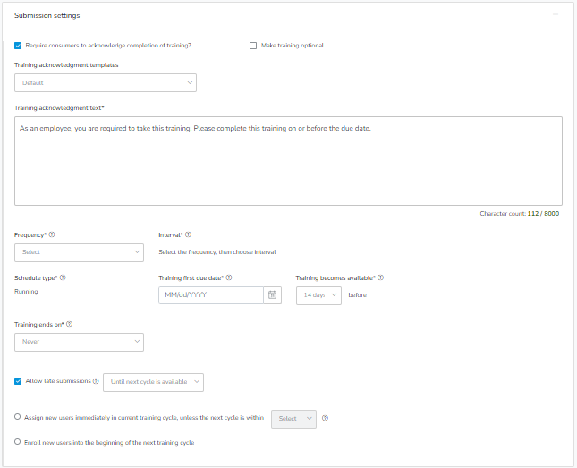Click the help icon beside Training ends on

(x=69, y=324)
